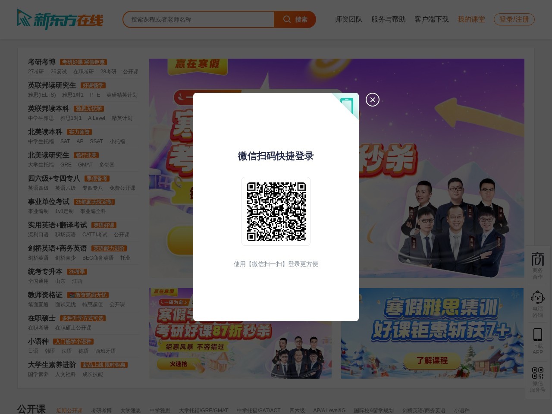Close the WeChat login popup

tap(373, 100)
